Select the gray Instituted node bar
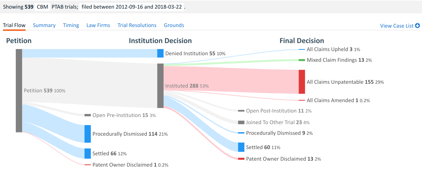The width and height of the screenshot is (422, 174). point(160,86)
